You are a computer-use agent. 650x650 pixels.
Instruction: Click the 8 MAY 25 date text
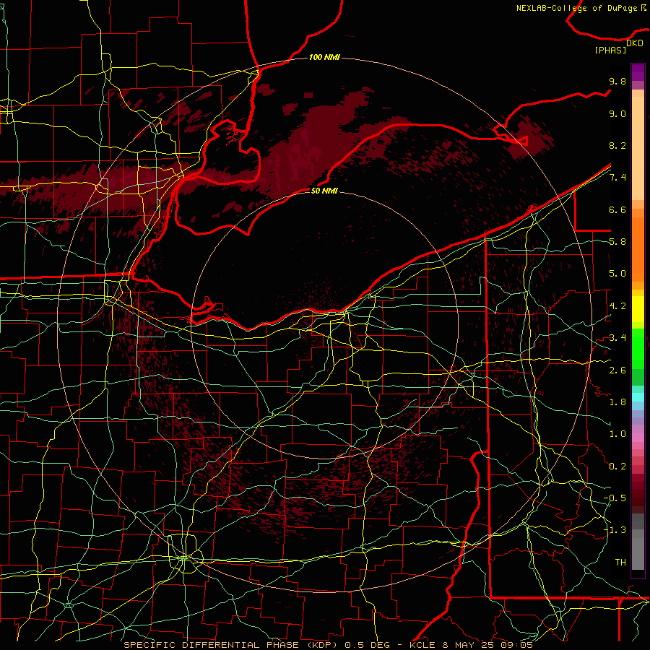469,645
